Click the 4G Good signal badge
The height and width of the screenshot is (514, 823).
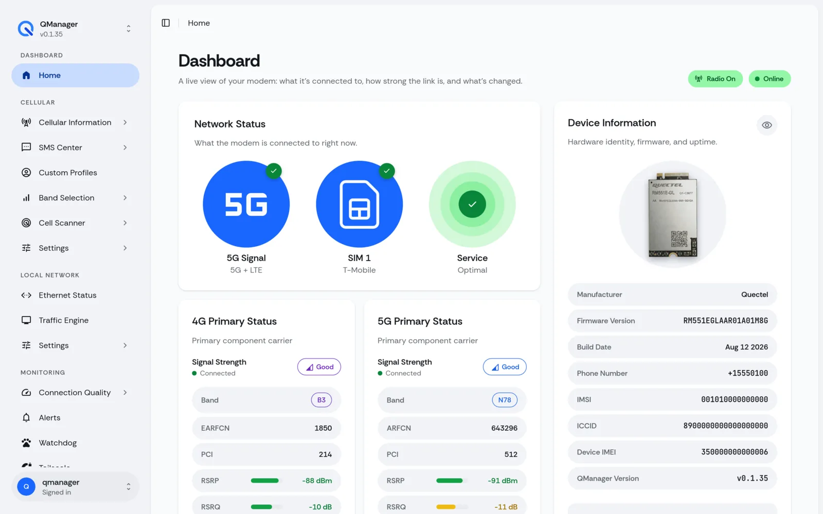[319, 367]
